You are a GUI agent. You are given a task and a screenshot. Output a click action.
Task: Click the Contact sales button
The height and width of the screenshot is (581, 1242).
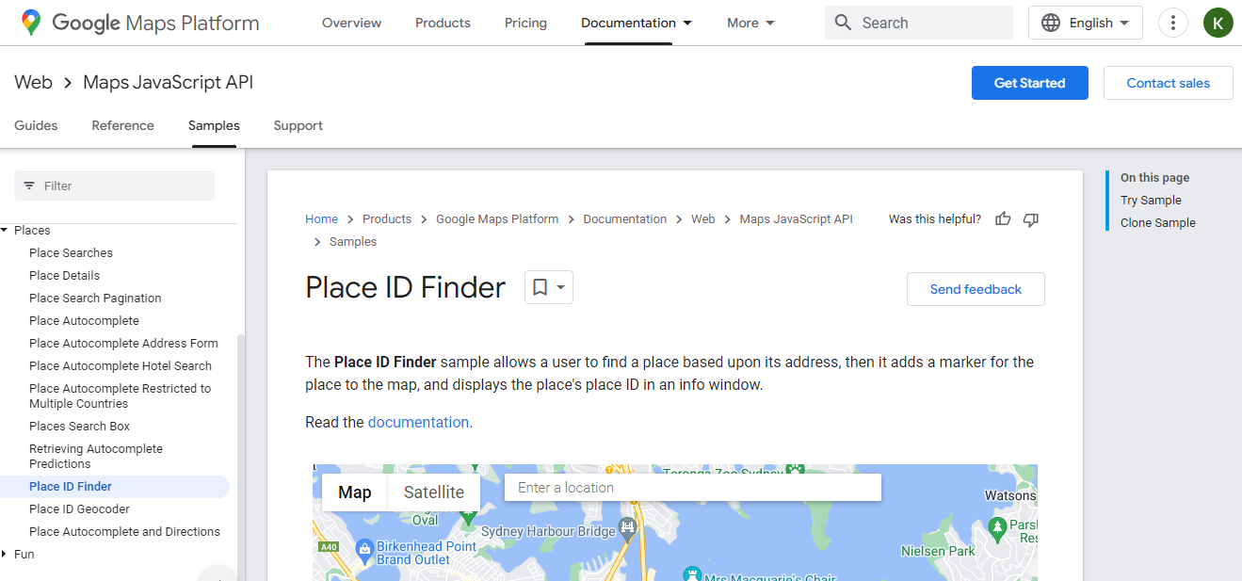[1169, 83]
